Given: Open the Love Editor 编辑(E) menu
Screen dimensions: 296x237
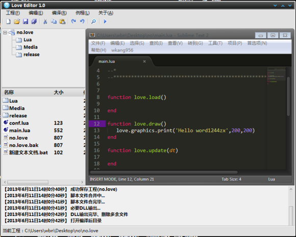Looking at the screenshot, I should pyautogui.click(x=36, y=13).
